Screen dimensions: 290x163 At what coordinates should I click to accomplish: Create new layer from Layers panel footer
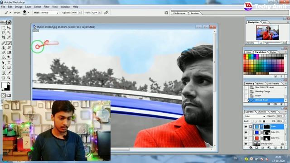click(x=275, y=148)
